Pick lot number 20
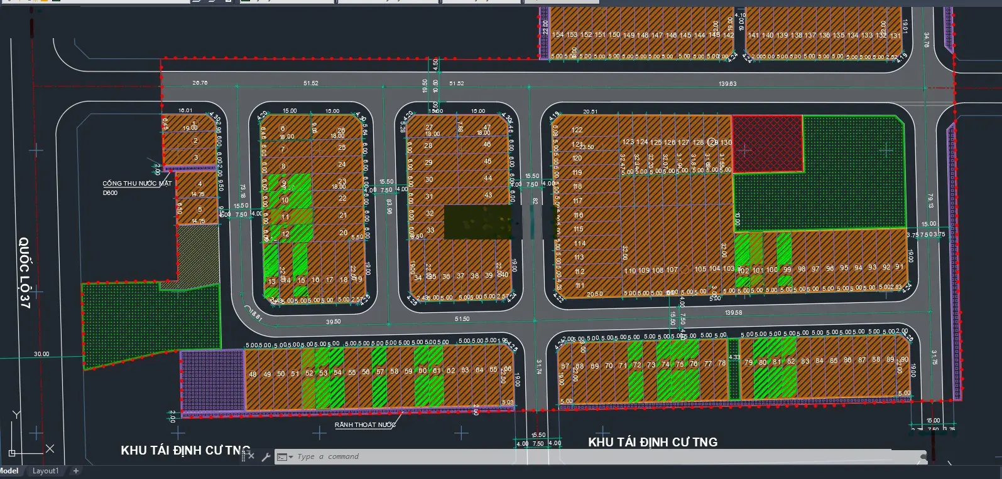This screenshot has height=479, width=1002. tap(343, 233)
